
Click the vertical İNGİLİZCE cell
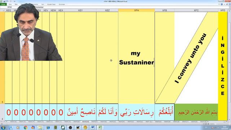click(223, 66)
